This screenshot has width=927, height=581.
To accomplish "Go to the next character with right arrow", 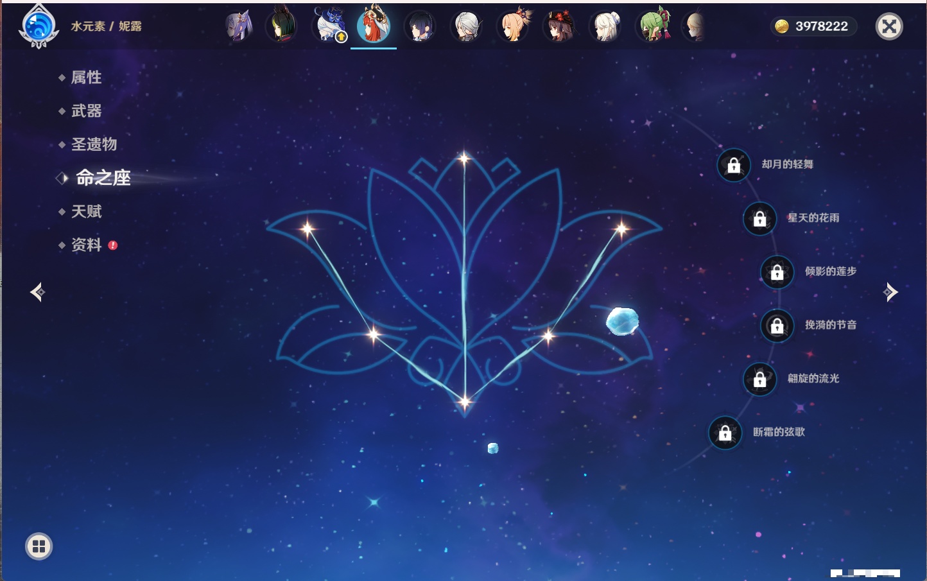I will click(x=890, y=292).
